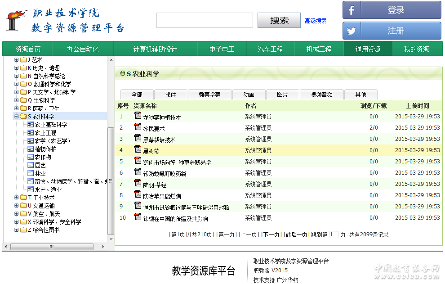Click the page number jump input box
Screen dimensions: 445x284
point(334,234)
